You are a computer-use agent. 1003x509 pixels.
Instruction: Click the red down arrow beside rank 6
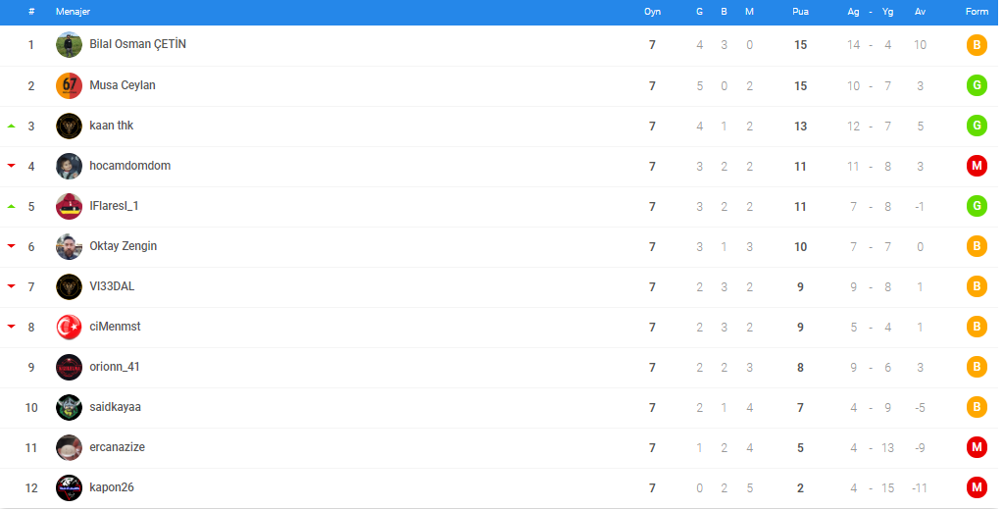coord(11,246)
